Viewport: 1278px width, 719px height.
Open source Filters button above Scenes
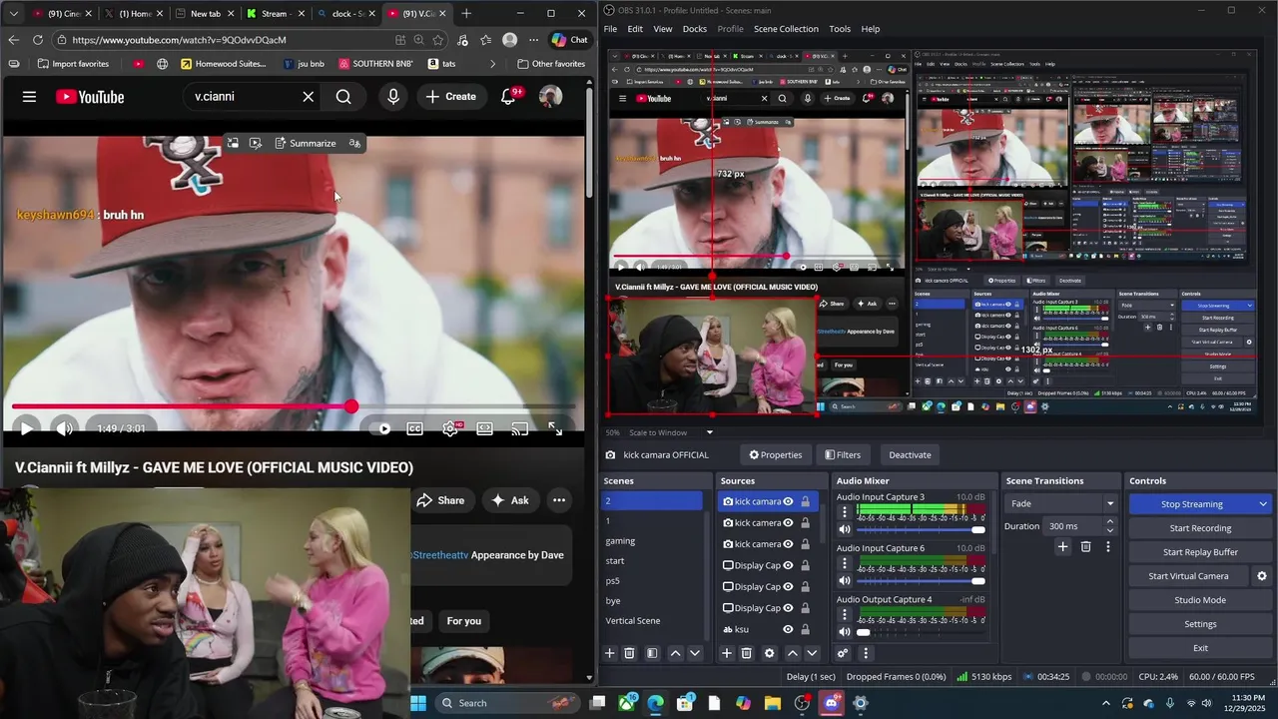pyautogui.click(x=843, y=454)
